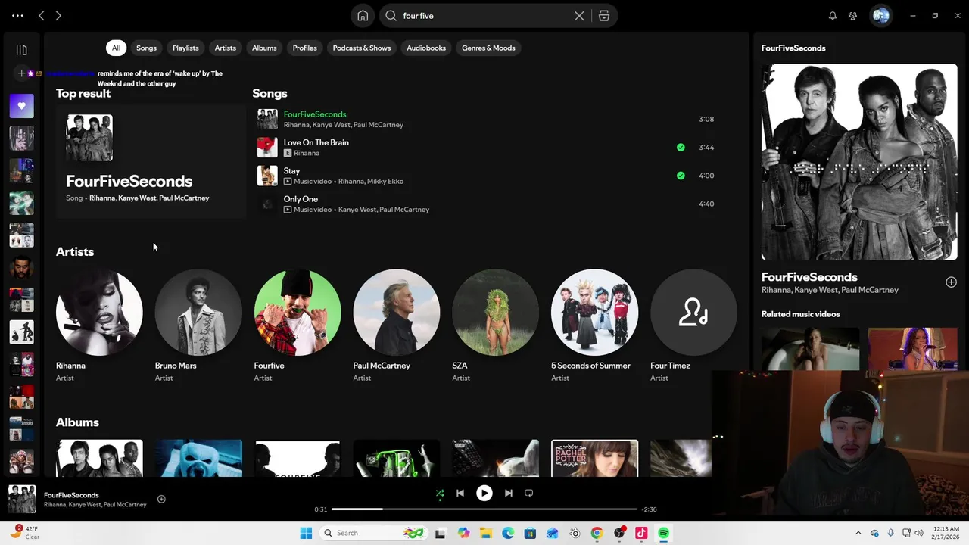This screenshot has height=545, width=969.
Task: Toggle repeat mode
Action: [529, 494]
